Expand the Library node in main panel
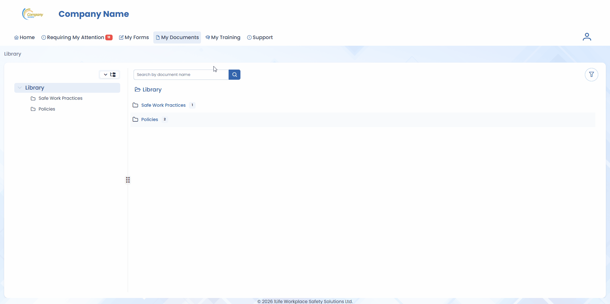The image size is (610, 304). pyautogui.click(x=152, y=90)
